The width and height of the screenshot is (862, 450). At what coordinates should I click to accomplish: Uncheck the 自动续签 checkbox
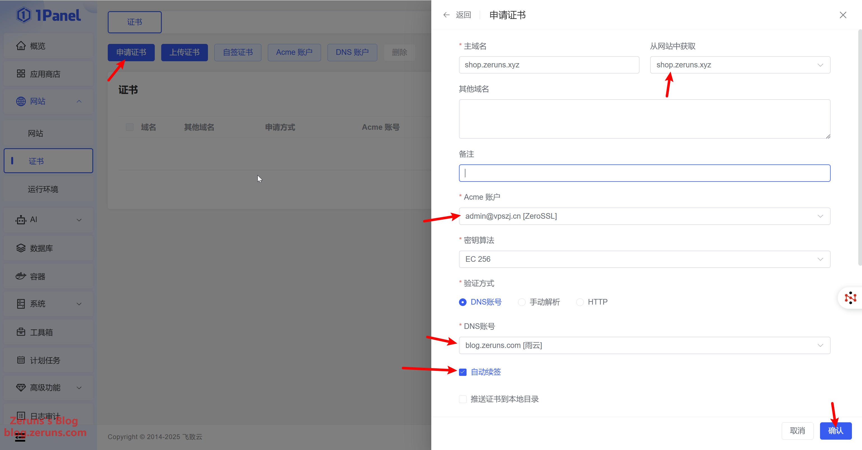463,372
